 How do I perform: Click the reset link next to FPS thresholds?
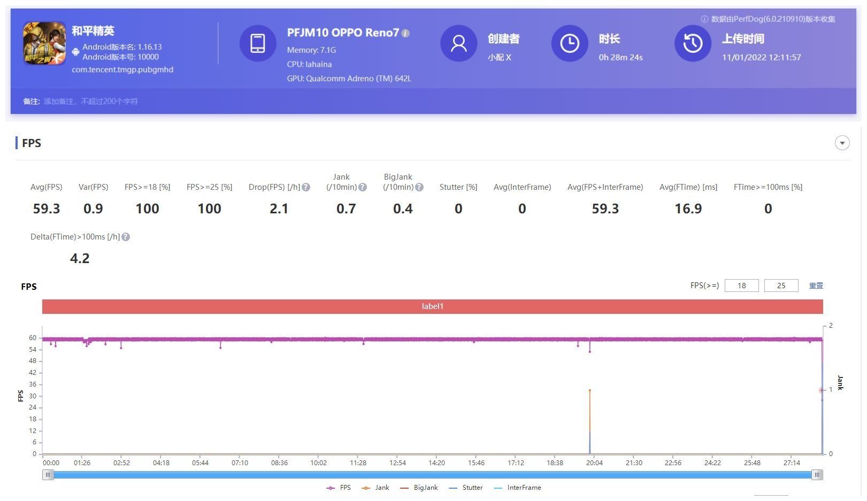click(x=816, y=286)
